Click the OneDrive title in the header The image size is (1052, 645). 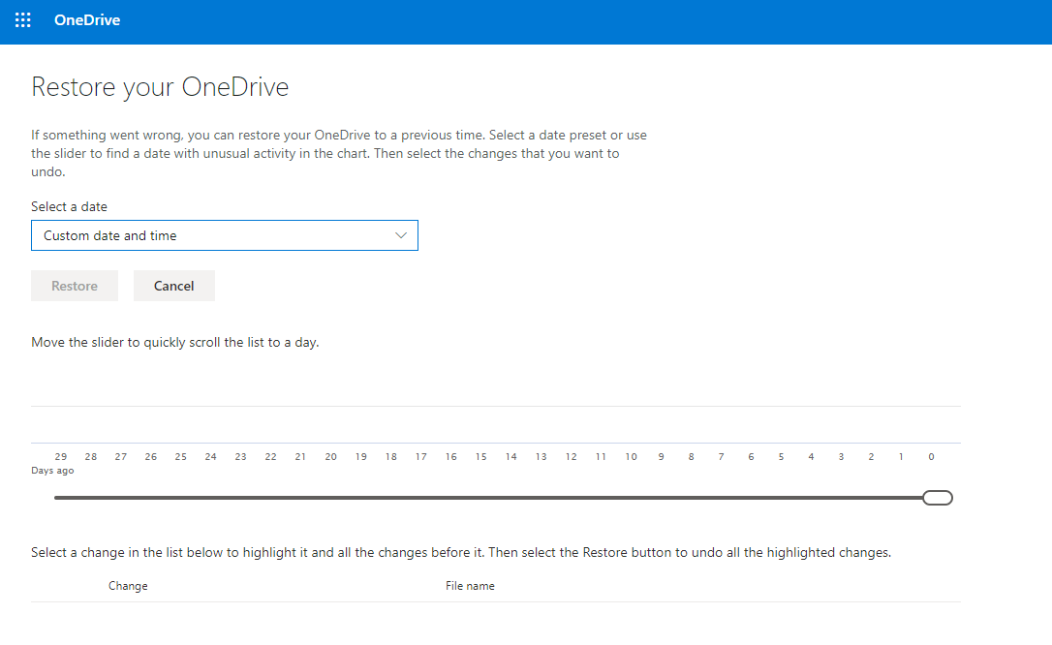coord(87,20)
